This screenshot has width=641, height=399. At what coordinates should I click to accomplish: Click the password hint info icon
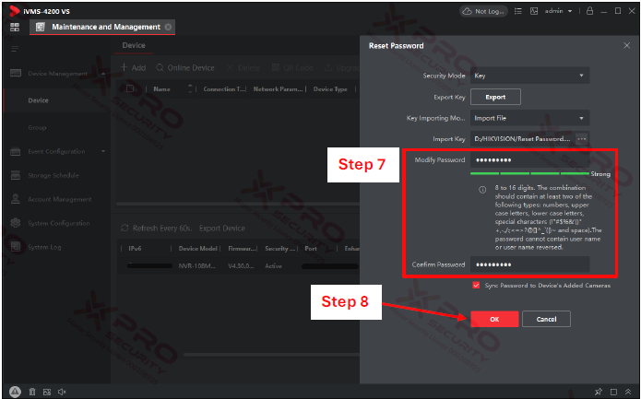482,190
